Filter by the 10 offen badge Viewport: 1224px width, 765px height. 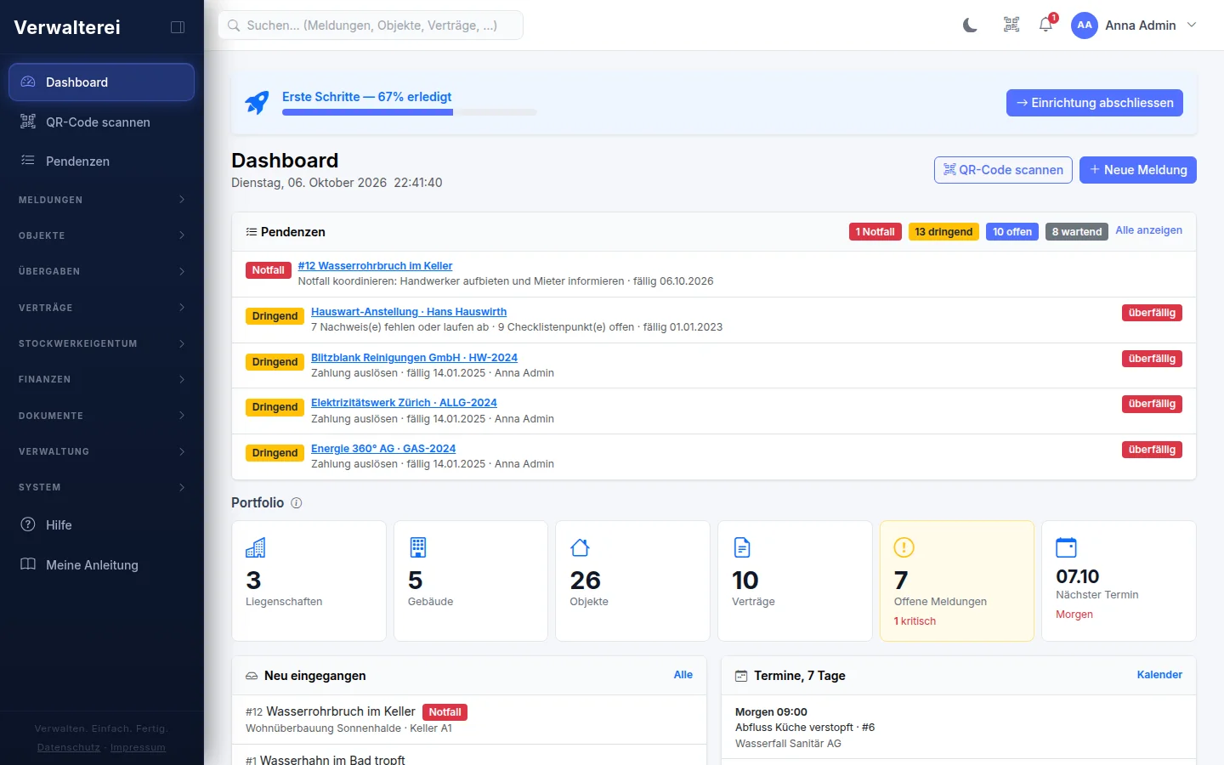pyautogui.click(x=1012, y=232)
